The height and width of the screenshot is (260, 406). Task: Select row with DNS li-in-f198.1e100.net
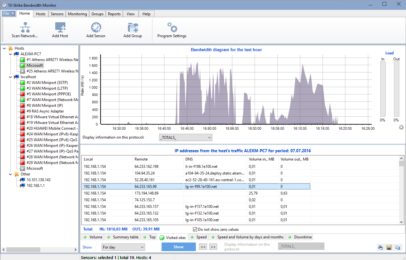click(x=196, y=167)
